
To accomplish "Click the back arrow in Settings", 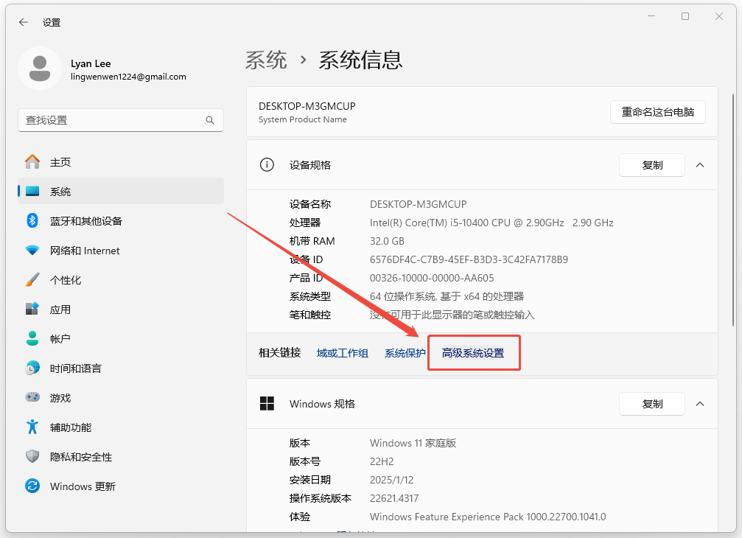I will point(24,22).
